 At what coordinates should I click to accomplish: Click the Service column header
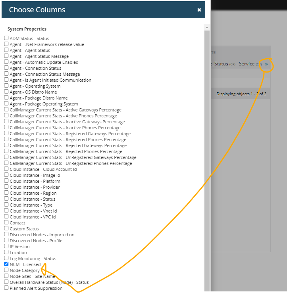247,64
